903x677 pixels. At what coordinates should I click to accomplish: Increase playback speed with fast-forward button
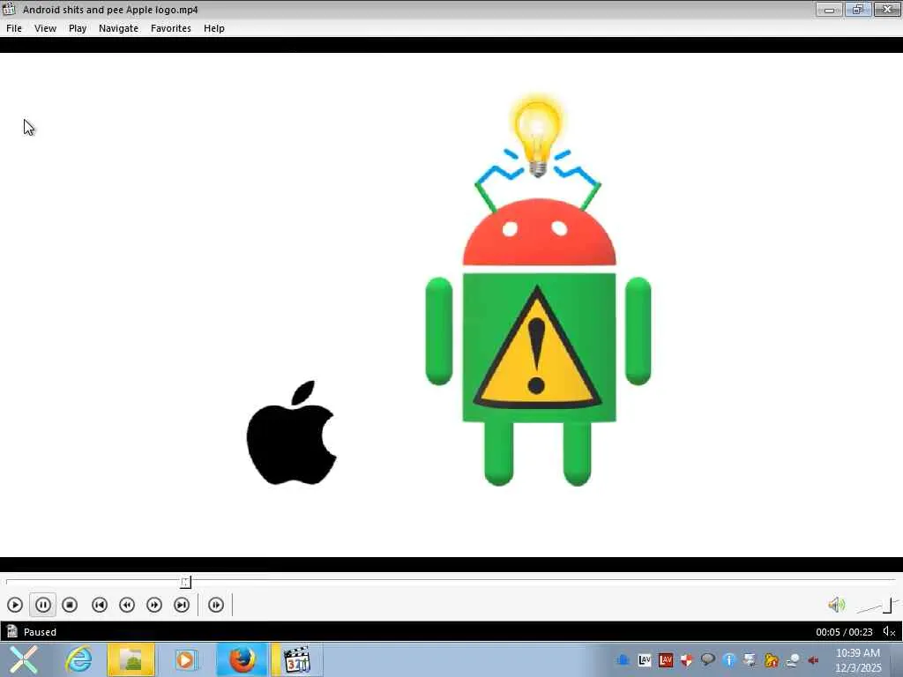[x=154, y=605]
